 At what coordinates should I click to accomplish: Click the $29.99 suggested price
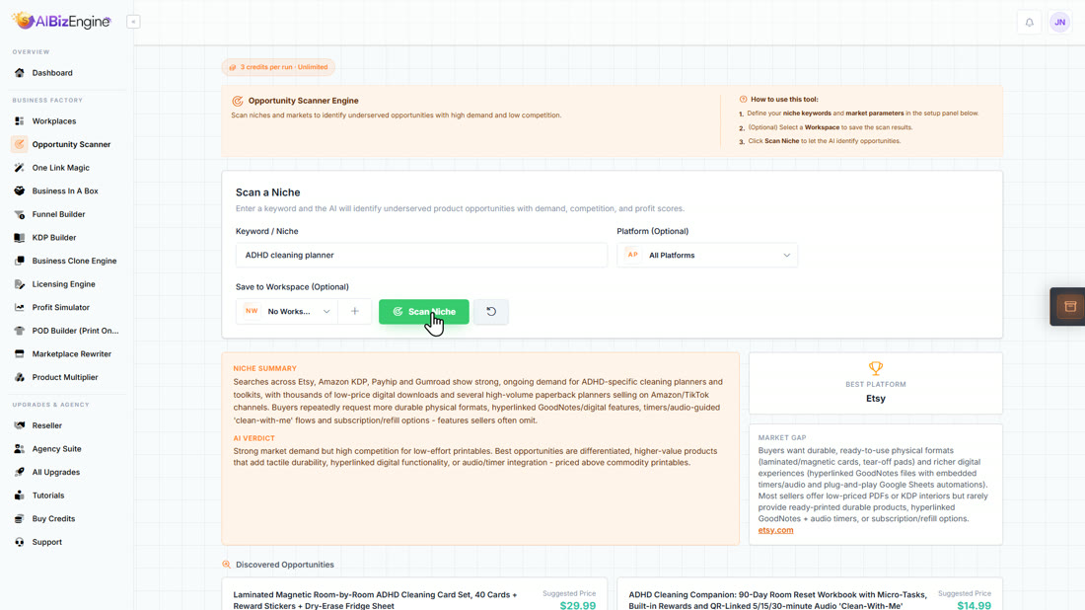click(x=577, y=605)
